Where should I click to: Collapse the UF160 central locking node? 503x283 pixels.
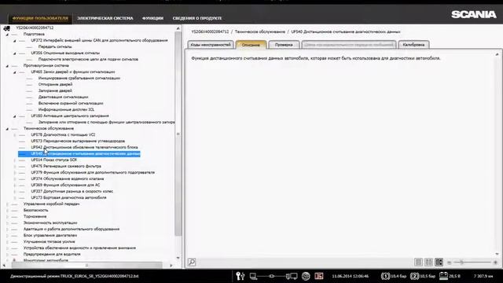tap(14, 116)
